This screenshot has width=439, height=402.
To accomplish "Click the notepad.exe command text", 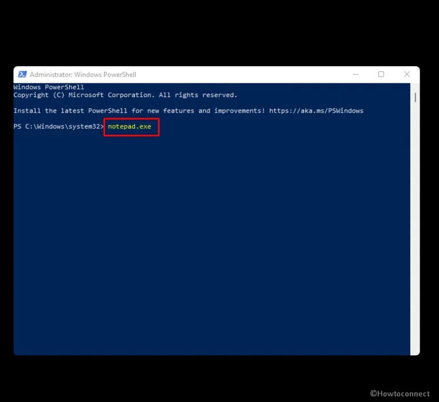I will [129, 126].
